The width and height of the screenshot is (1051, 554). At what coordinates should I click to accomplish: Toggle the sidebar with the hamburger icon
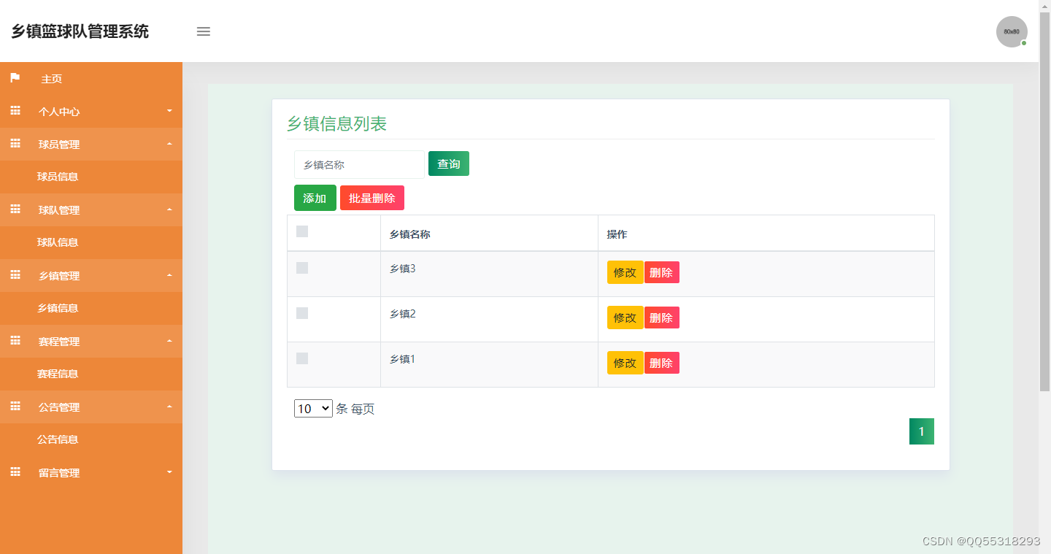point(204,31)
